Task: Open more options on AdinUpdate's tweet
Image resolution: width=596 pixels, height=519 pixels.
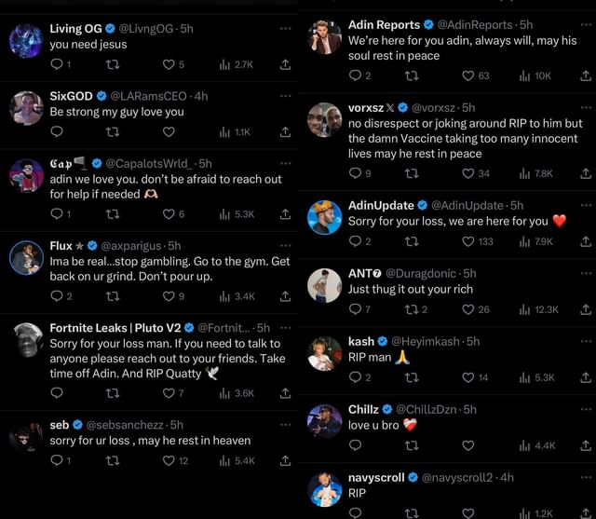Action: [585, 205]
